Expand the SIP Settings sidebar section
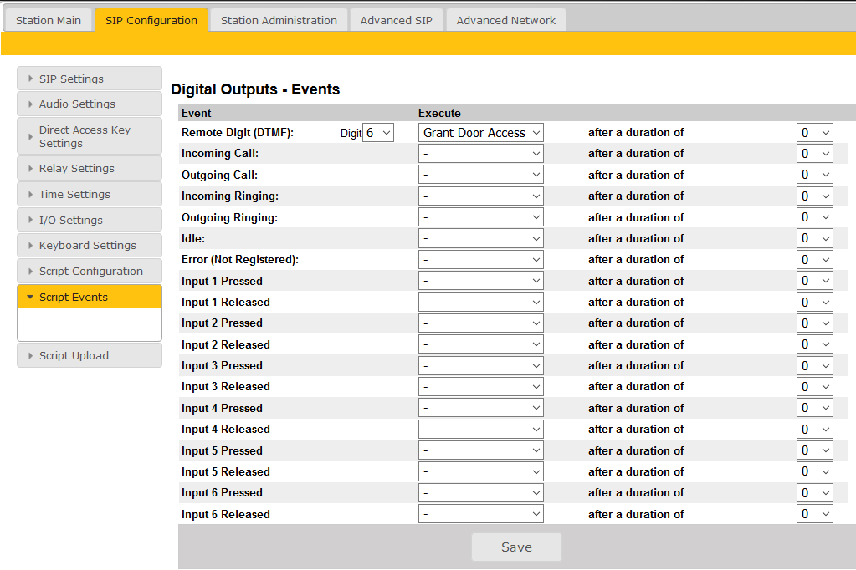Viewport: 856px width, 570px height. click(89, 79)
